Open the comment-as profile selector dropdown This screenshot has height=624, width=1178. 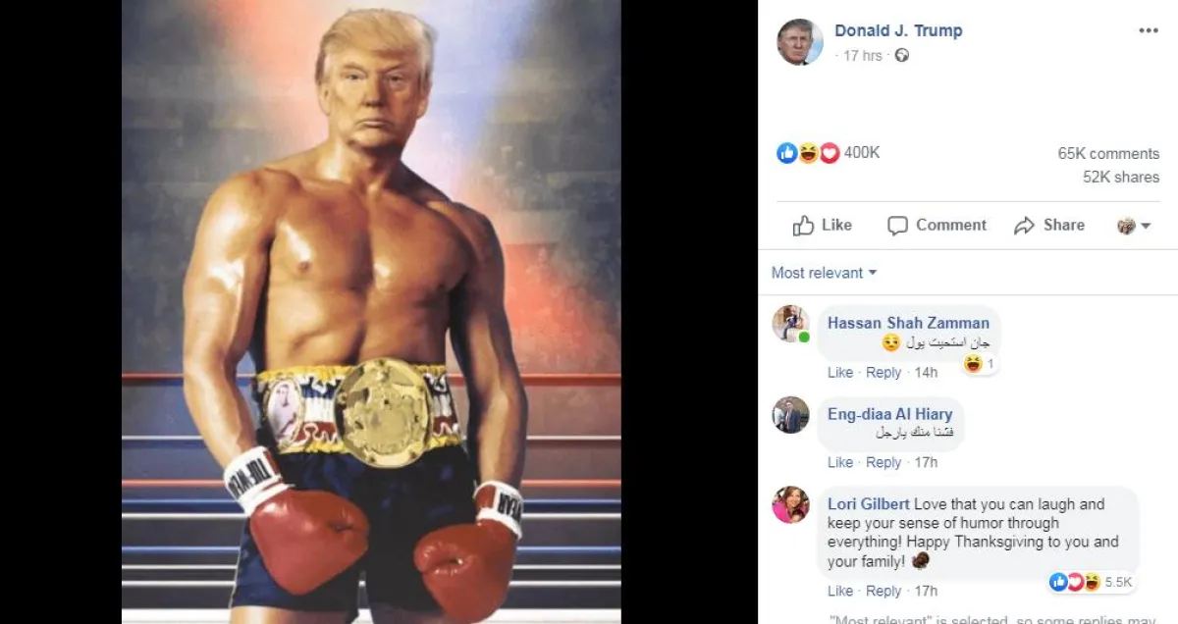point(1134,226)
